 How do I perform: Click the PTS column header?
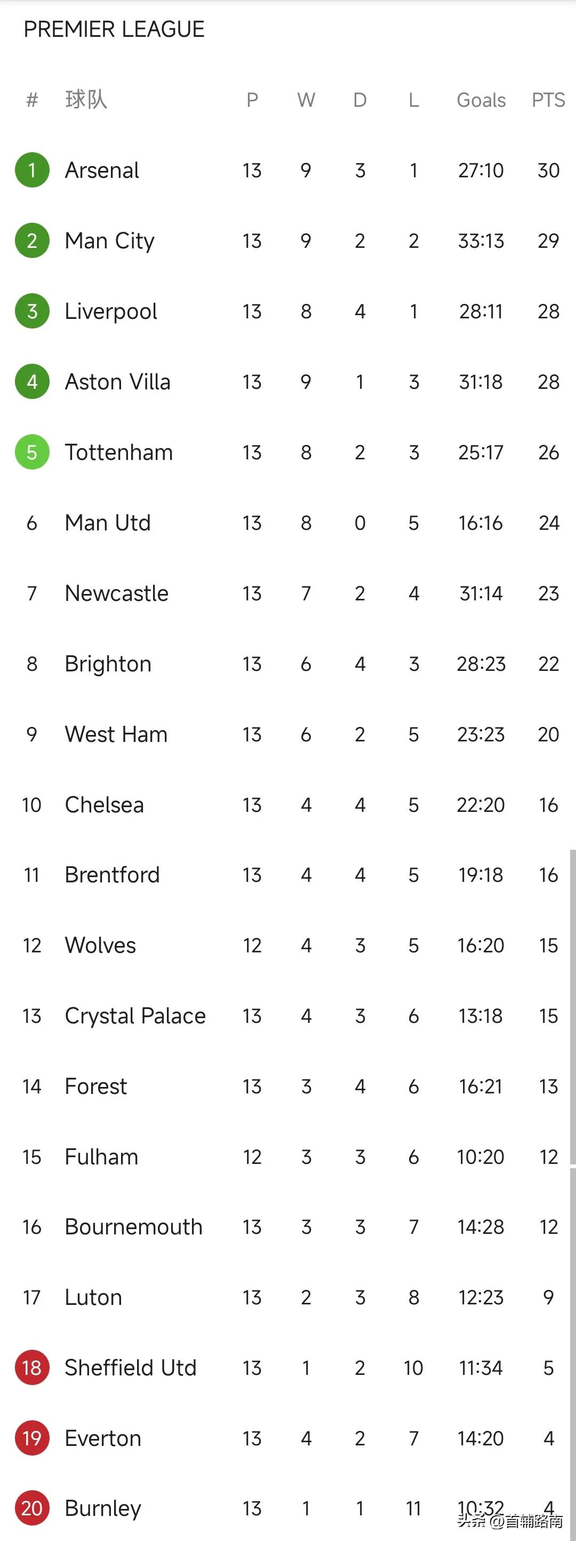tap(548, 100)
